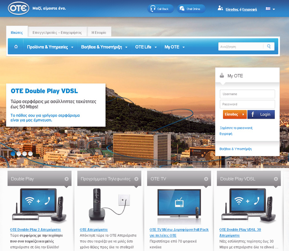Log in with Facebook Login button

tap(261, 115)
